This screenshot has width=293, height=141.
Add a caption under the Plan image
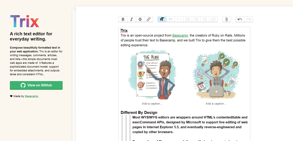(152, 104)
